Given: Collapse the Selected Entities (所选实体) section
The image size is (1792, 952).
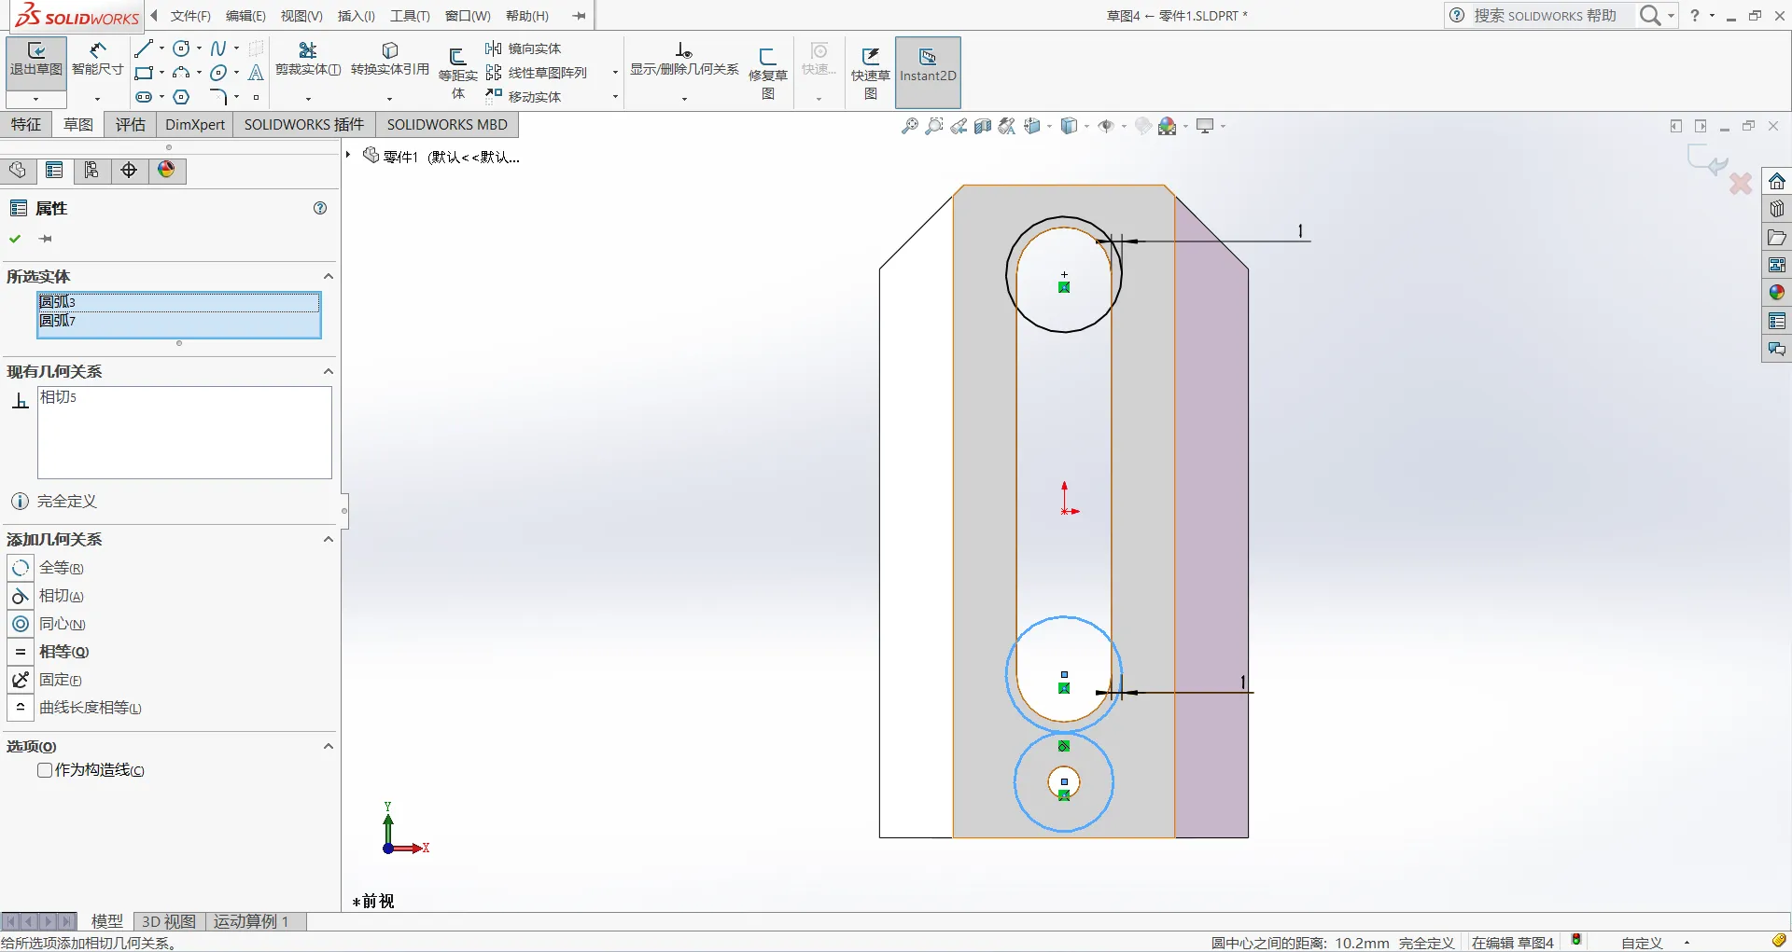Looking at the screenshot, I should click(328, 276).
